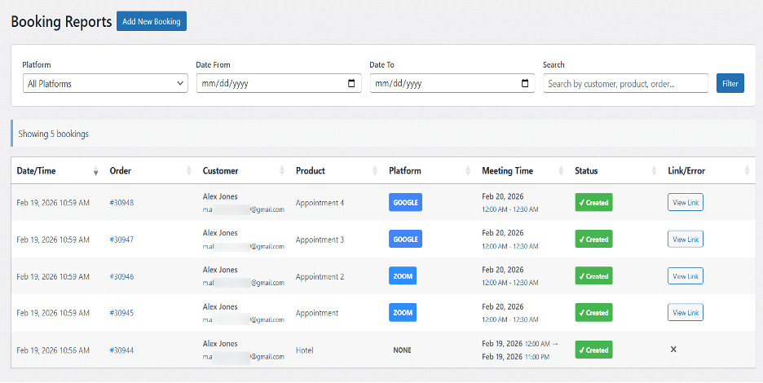763x383 pixels.
Task: Focus the Date To input field
Action: click(452, 83)
